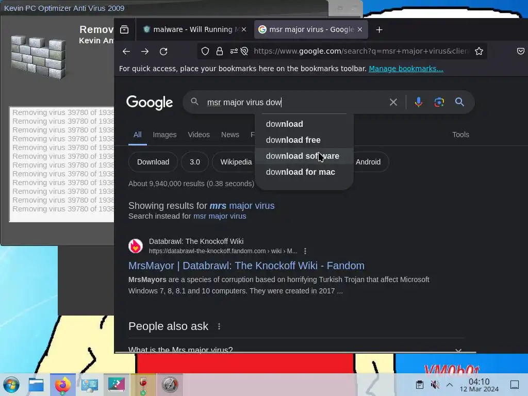Open options menu for Databrawl result

click(305, 251)
